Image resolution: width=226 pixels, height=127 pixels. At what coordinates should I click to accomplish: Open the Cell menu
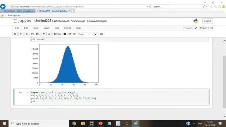point(56,28)
